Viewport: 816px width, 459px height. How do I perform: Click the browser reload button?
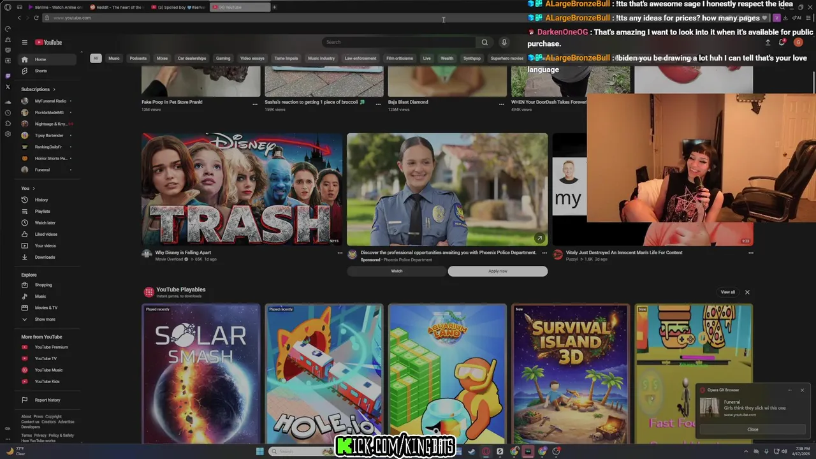coord(36,18)
